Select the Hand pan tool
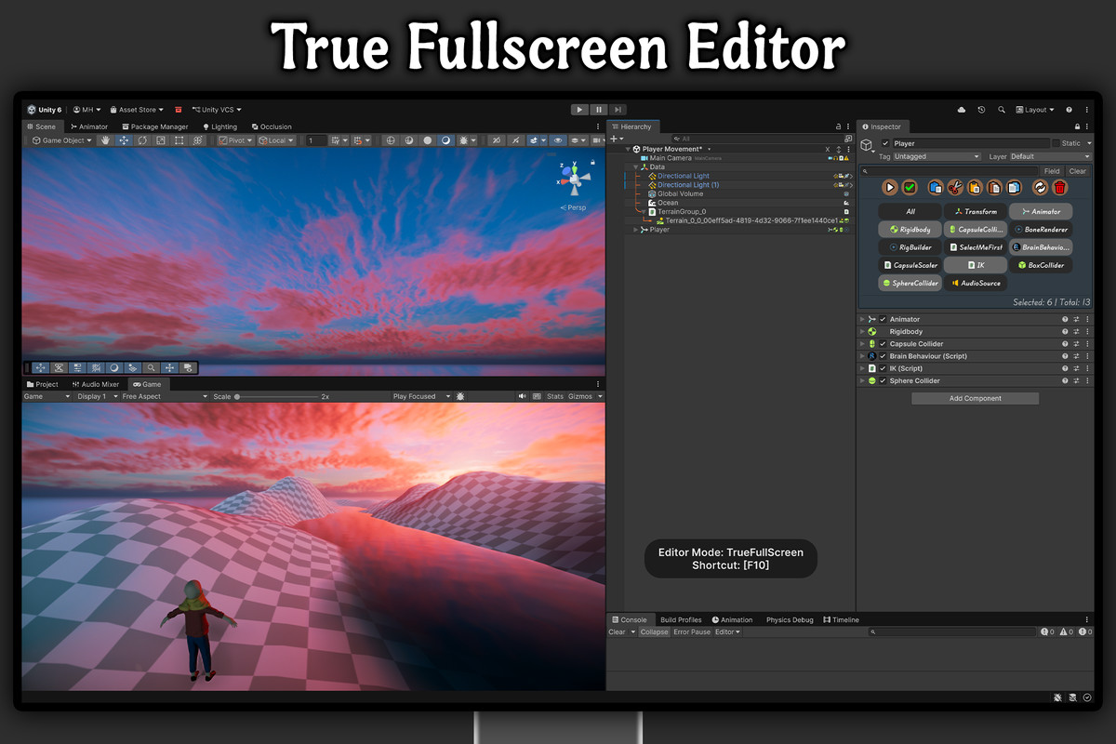 point(105,140)
